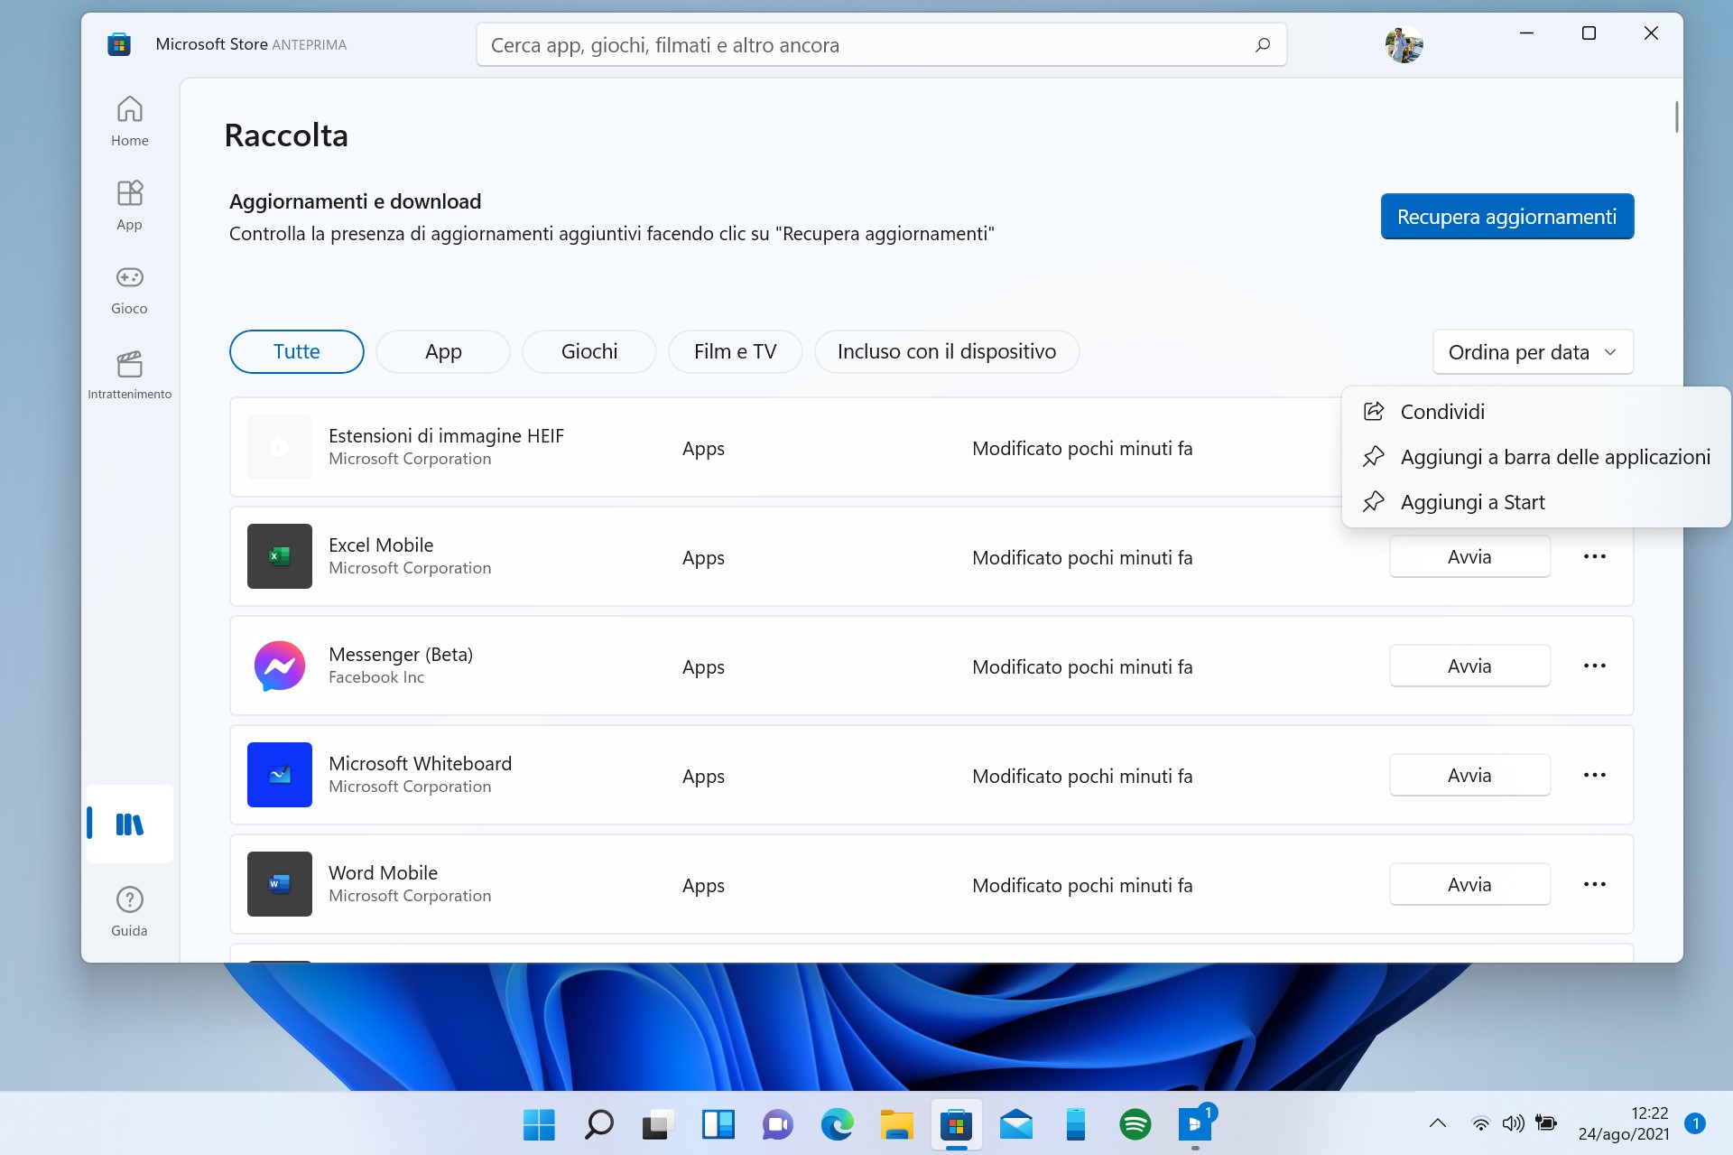Select Incluso con il dispositivo filter
The width and height of the screenshot is (1733, 1155).
coord(947,351)
